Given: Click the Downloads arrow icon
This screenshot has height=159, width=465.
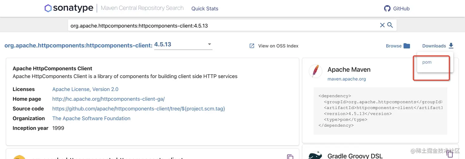Looking at the screenshot, I should (451, 46).
